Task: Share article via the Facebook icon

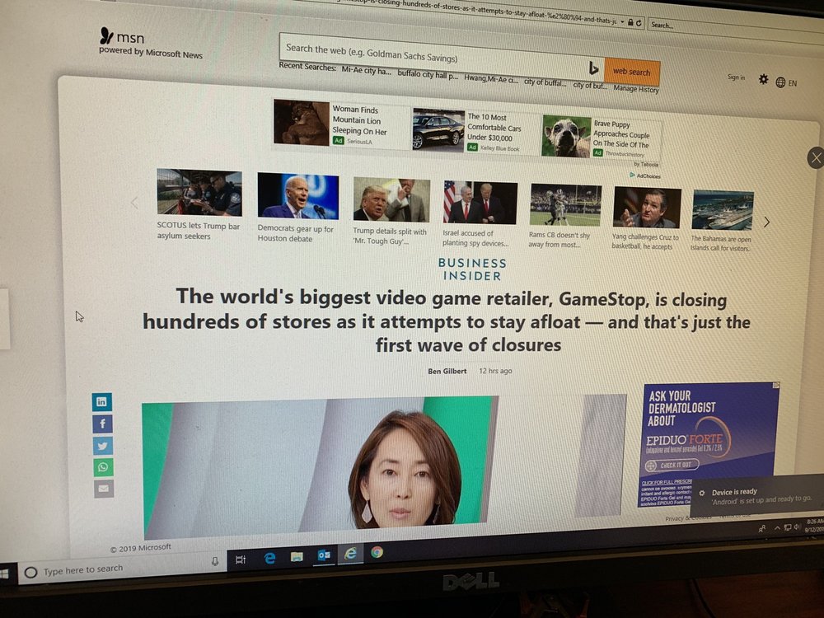Action: pyautogui.click(x=102, y=424)
